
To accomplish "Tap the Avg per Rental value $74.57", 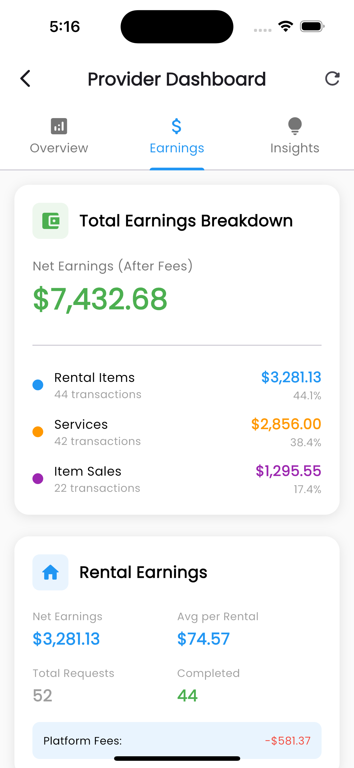I will click(x=203, y=638).
